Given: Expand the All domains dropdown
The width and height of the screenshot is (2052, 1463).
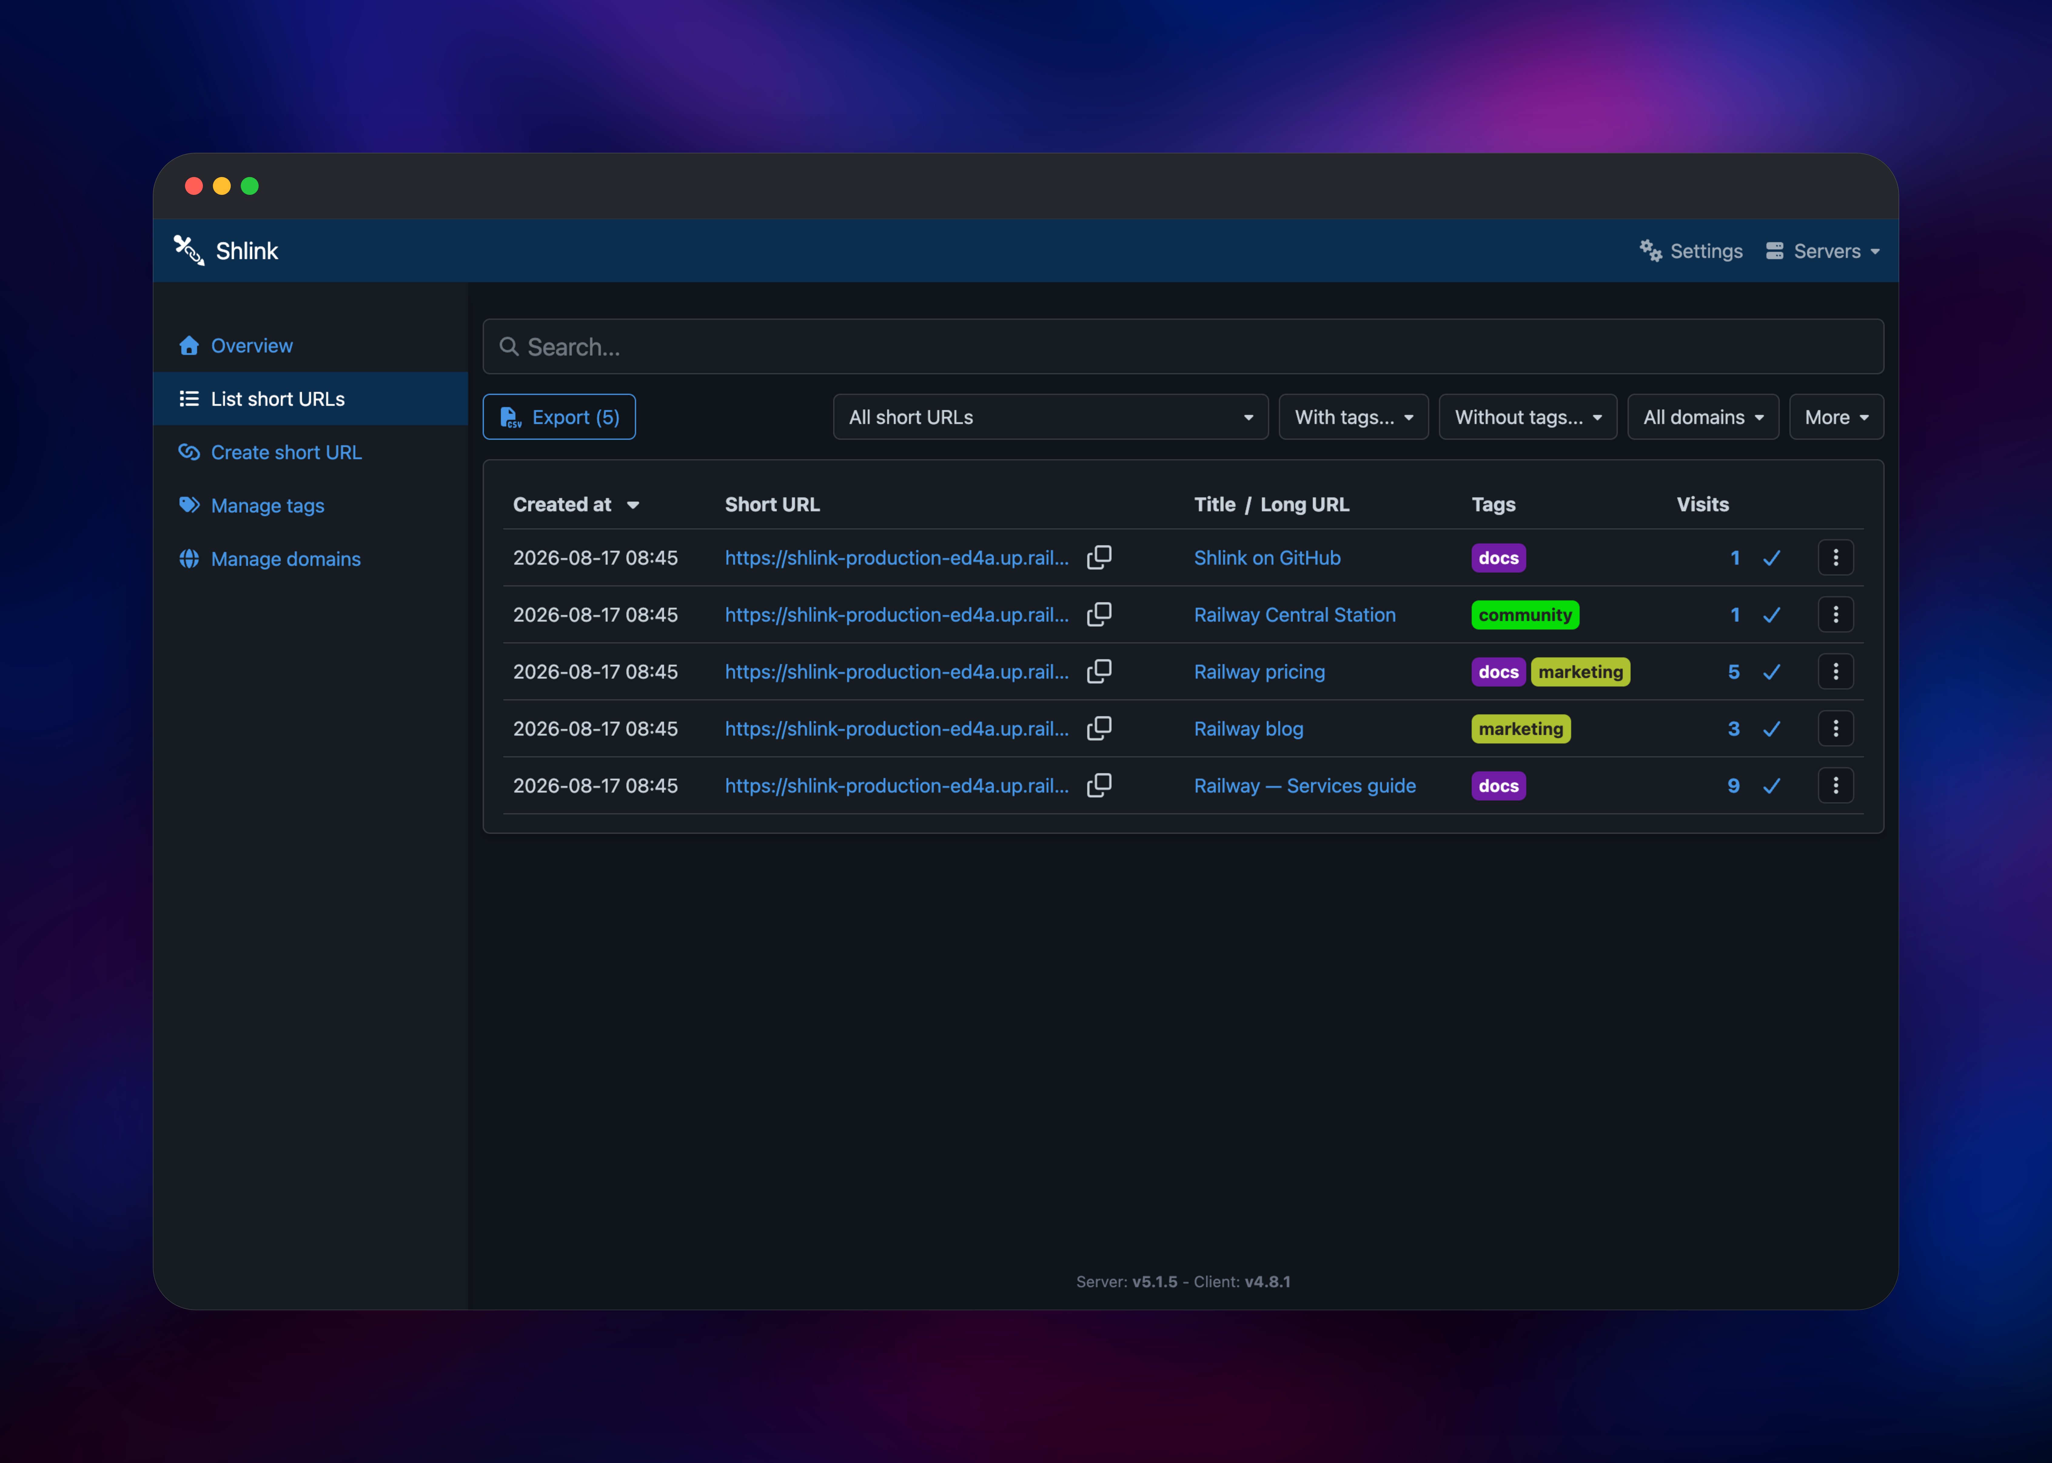Looking at the screenshot, I should coord(1703,417).
